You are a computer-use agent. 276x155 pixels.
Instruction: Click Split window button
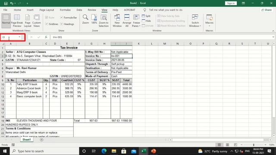click(x=146, y=16)
